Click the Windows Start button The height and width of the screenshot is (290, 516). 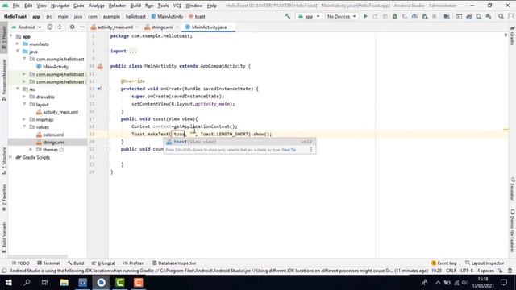coord(9,283)
